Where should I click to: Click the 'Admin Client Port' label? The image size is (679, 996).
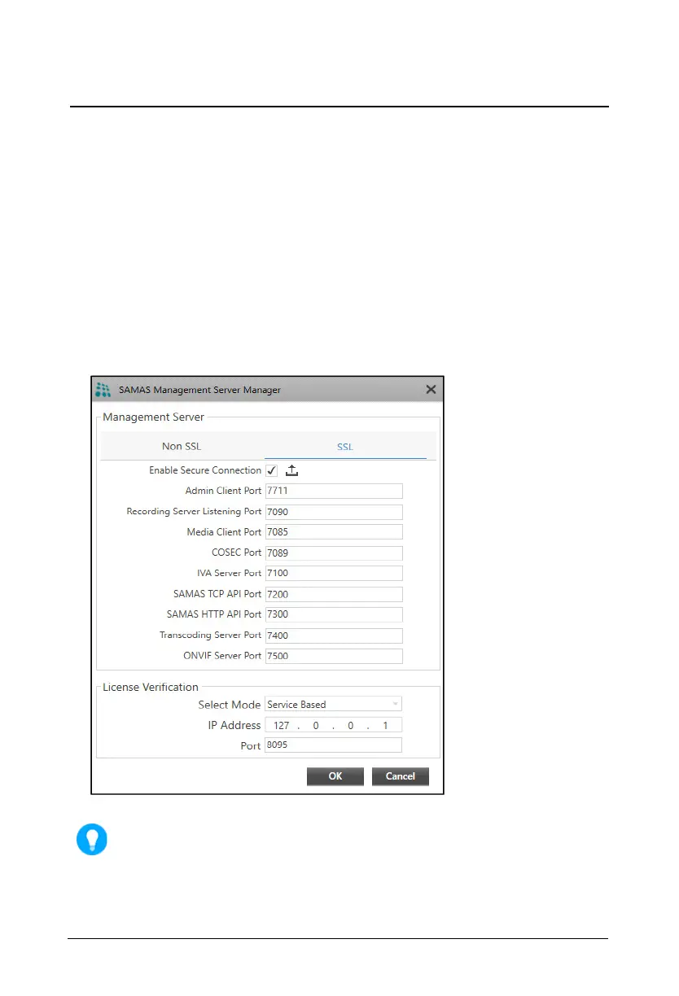point(224,491)
